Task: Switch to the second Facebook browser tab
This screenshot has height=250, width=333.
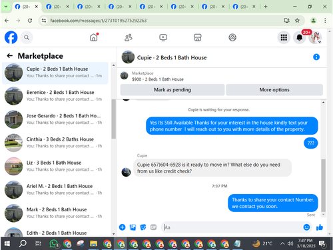Action: (x=57, y=7)
